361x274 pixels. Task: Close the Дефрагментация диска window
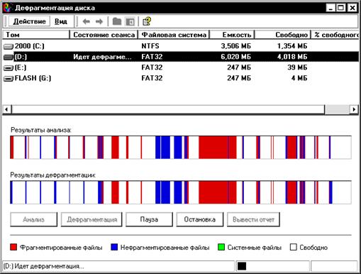coord(352,8)
